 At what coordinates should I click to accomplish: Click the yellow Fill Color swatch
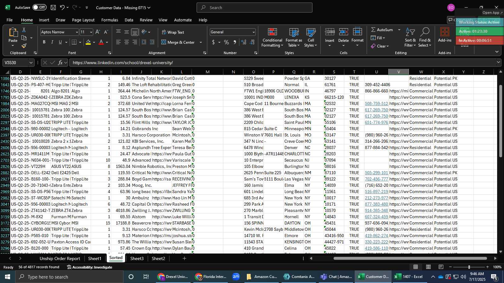click(x=88, y=42)
